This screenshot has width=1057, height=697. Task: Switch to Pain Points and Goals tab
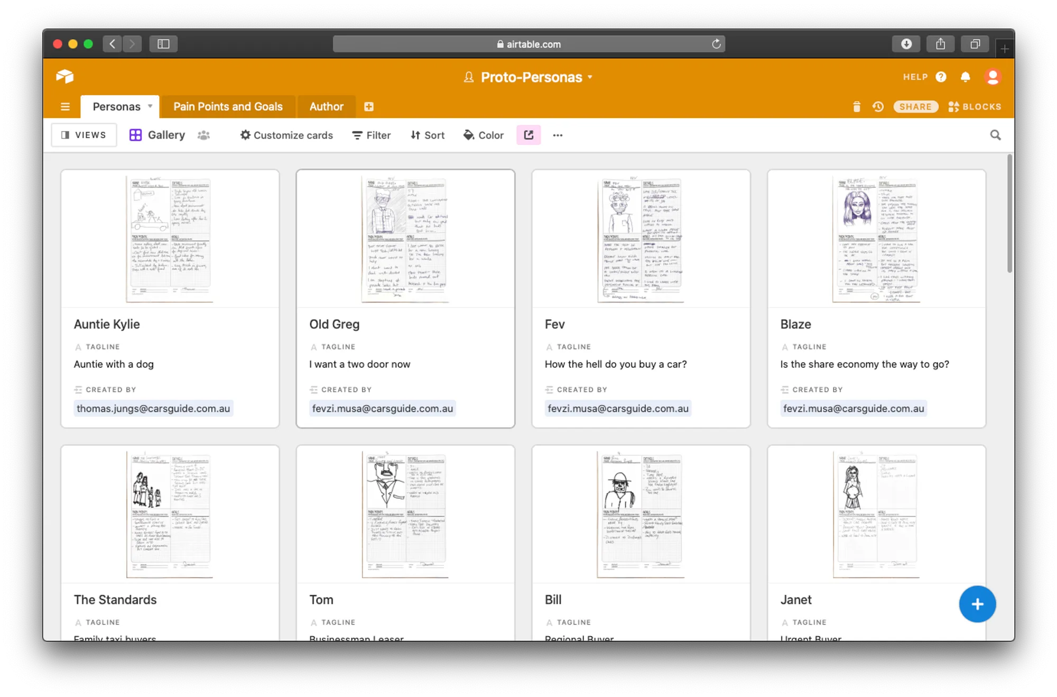[228, 107]
